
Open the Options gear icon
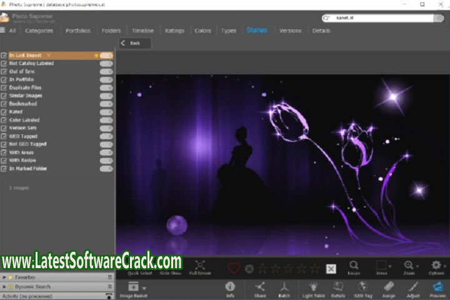point(436,265)
